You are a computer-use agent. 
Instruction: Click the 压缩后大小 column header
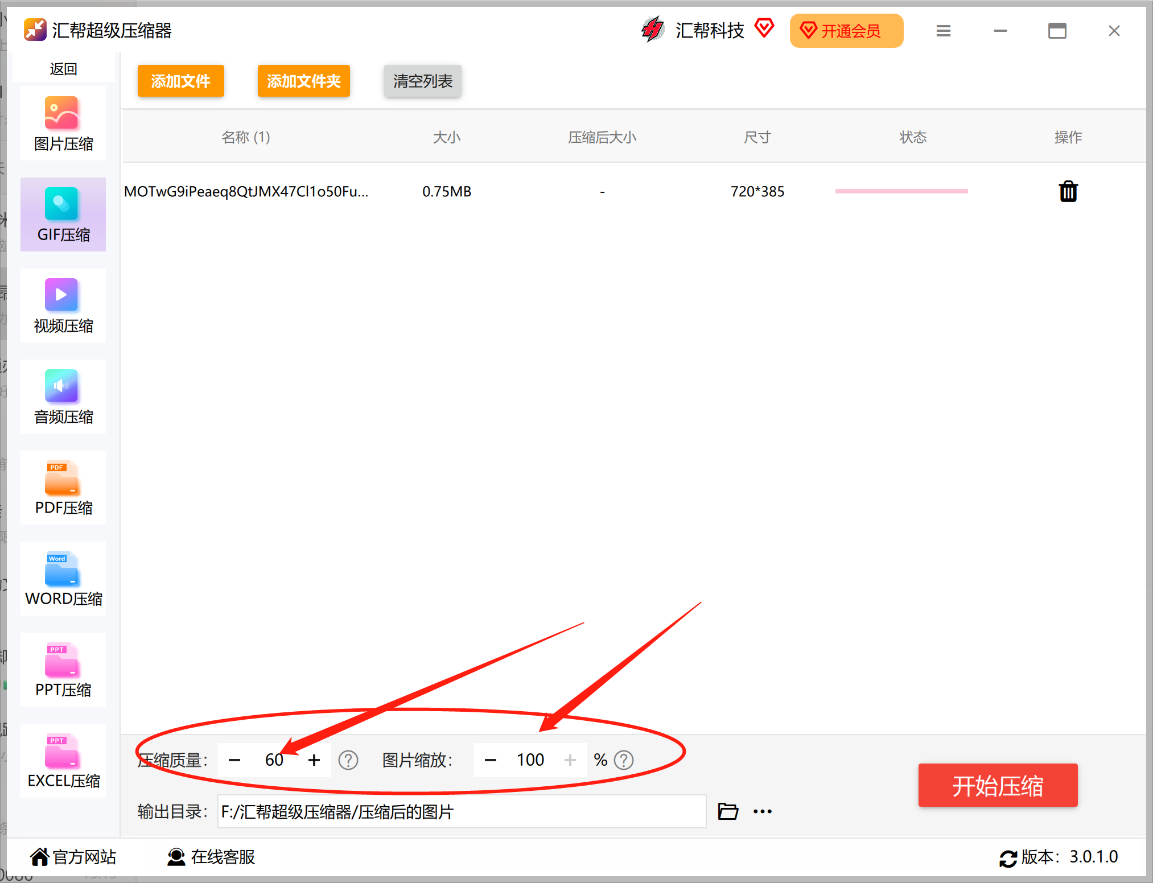point(602,137)
